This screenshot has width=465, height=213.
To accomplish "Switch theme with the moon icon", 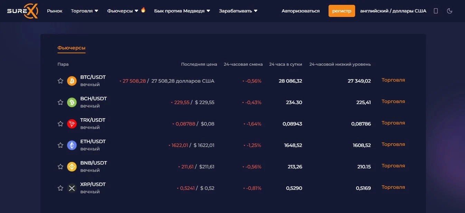I will [x=449, y=11].
